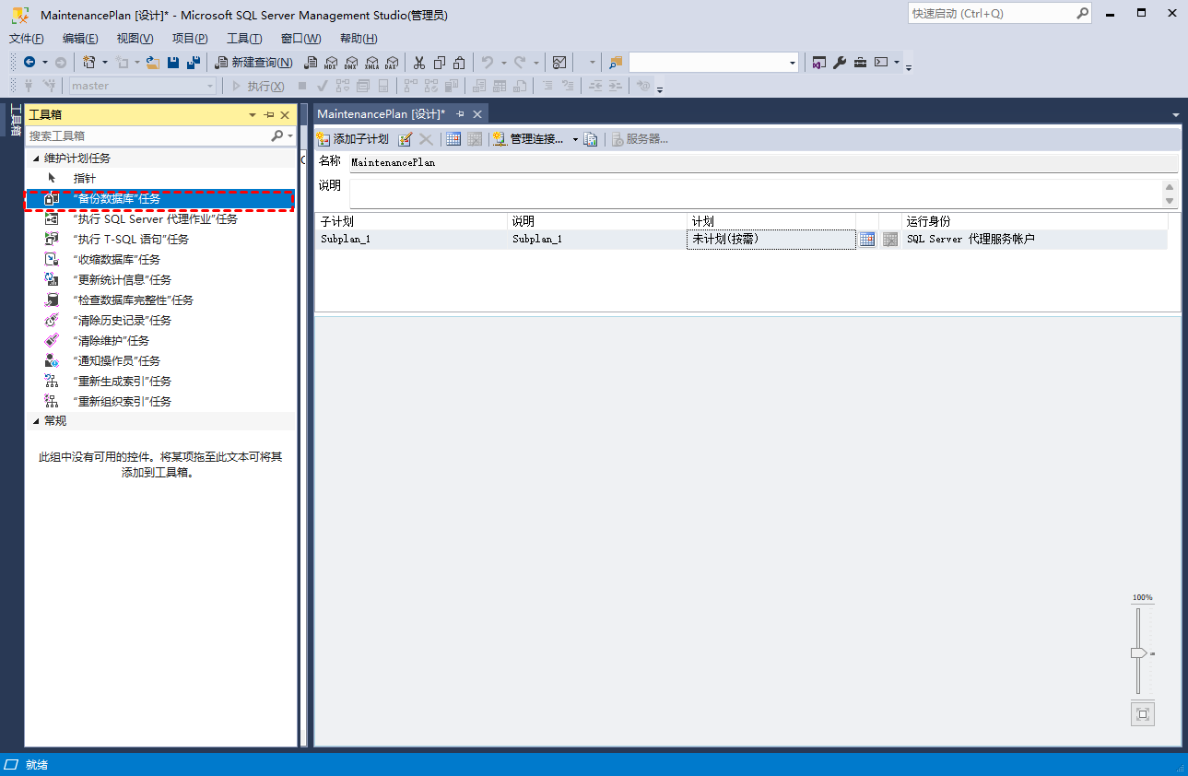
Task: Select the "备份数据库" task in toolbox
Action: coord(116,199)
